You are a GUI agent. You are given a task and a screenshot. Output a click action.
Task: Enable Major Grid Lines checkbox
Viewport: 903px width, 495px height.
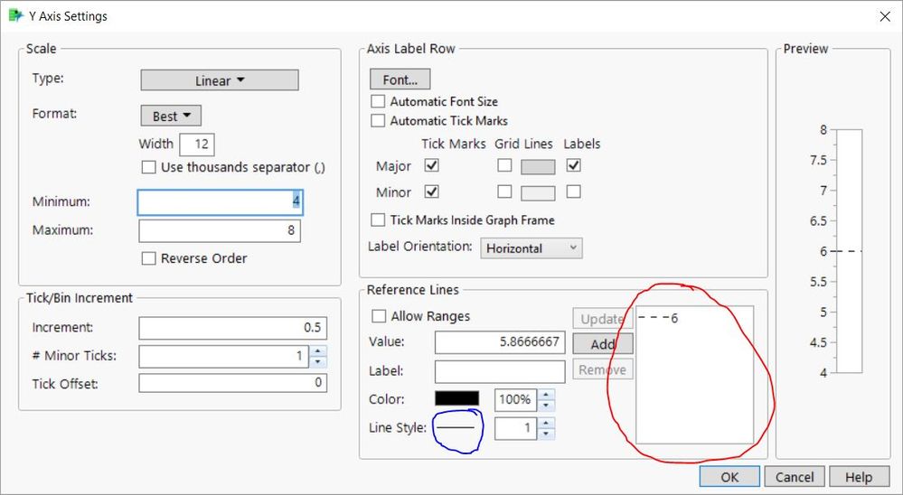click(504, 165)
